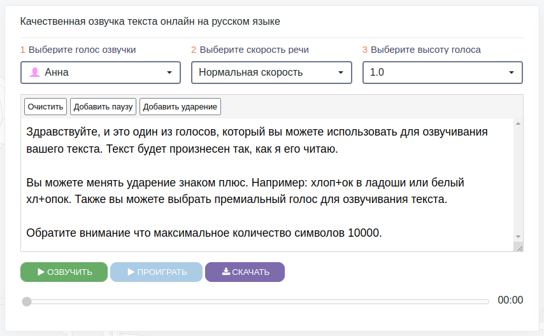Open the voice pitch dropdown showing 1.0
Image resolution: width=544 pixels, height=336 pixels.
pos(443,73)
